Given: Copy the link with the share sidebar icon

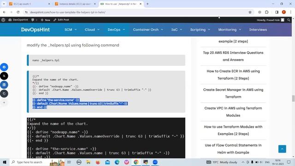Looking at the screenshot, I should tap(4, 94).
